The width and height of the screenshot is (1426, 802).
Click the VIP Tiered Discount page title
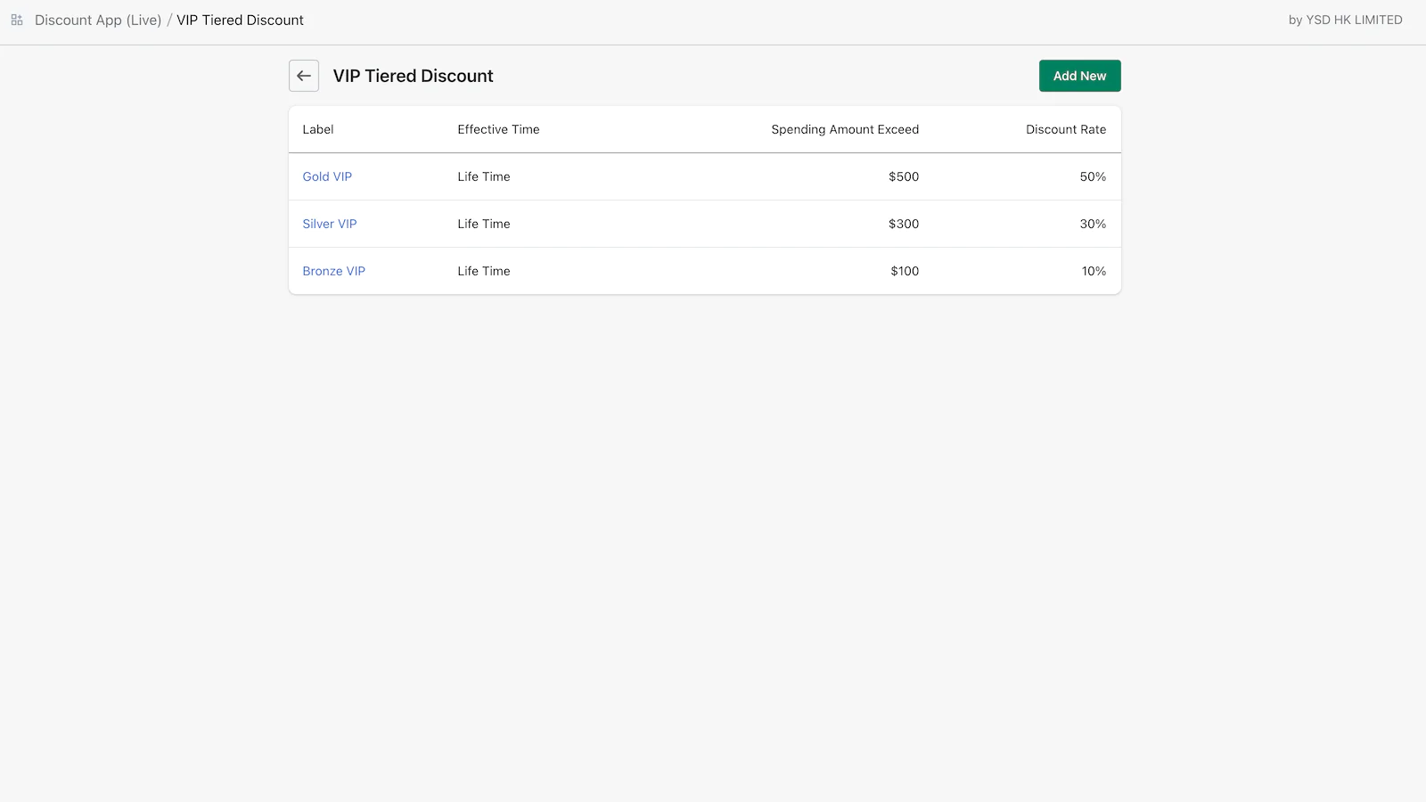click(x=413, y=76)
